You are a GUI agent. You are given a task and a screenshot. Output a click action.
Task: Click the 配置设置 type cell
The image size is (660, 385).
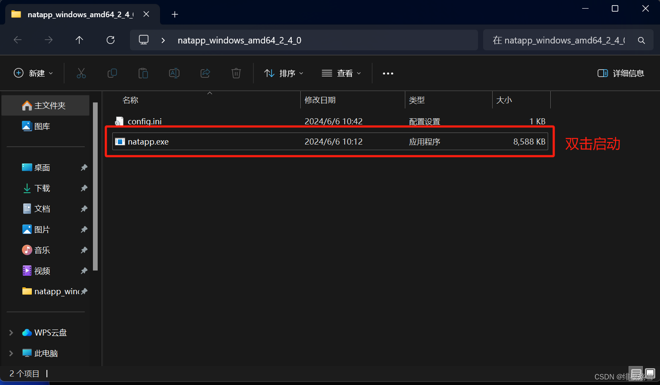[424, 121]
